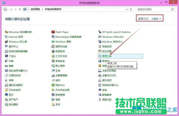
Task: Open the Internet 选项 icon
Action: (x=6, y=37)
